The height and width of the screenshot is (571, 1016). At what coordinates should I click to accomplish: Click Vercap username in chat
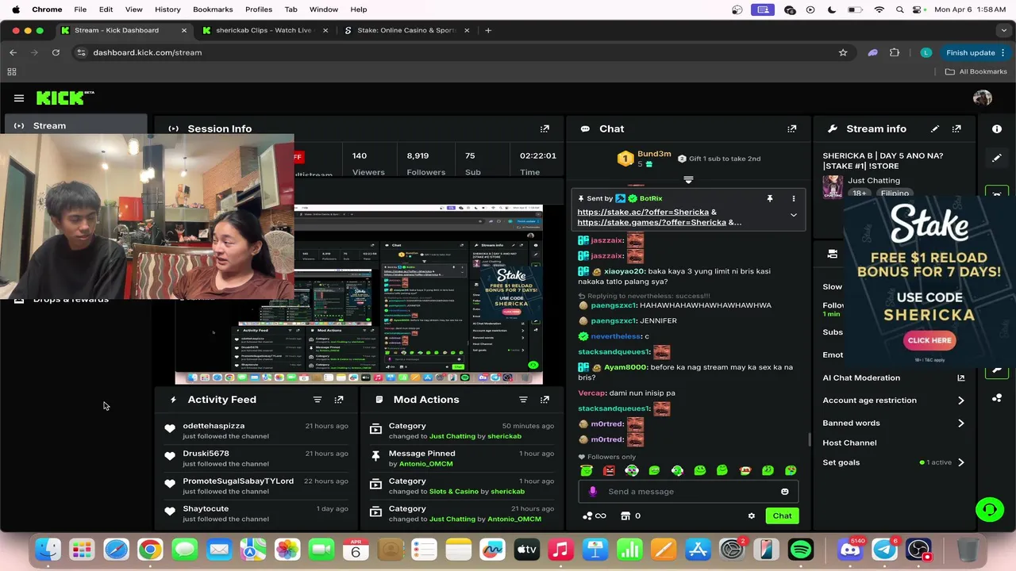(592, 393)
